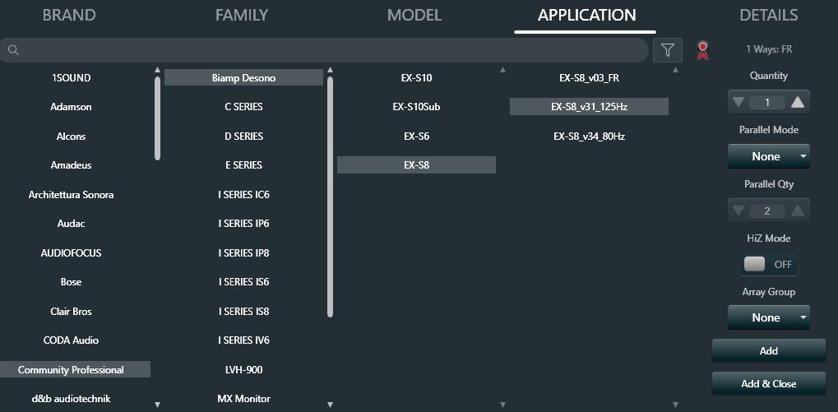838x412 pixels.
Task: Select EX-S8_v03_FR application
Action: 589,78
